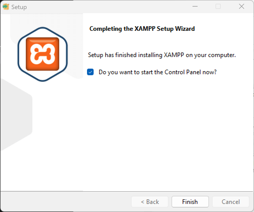Image resolution: width=254 pixels, height=212 pixels.
Task: Uncheck the start Control Panel checkbox
Action: (x=90, y=72)
